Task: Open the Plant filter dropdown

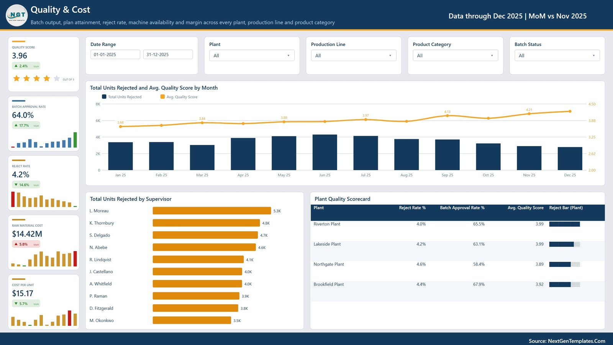Action: (252, 56)
